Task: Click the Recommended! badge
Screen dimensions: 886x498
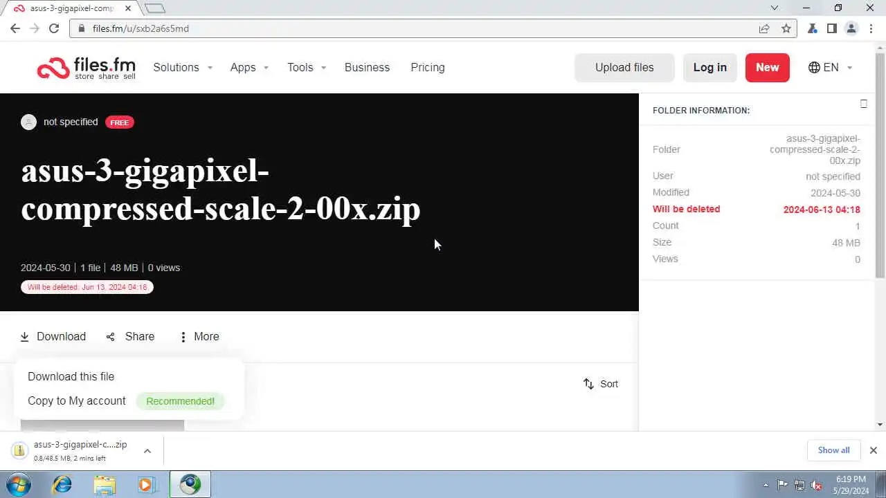Action: 180,401
